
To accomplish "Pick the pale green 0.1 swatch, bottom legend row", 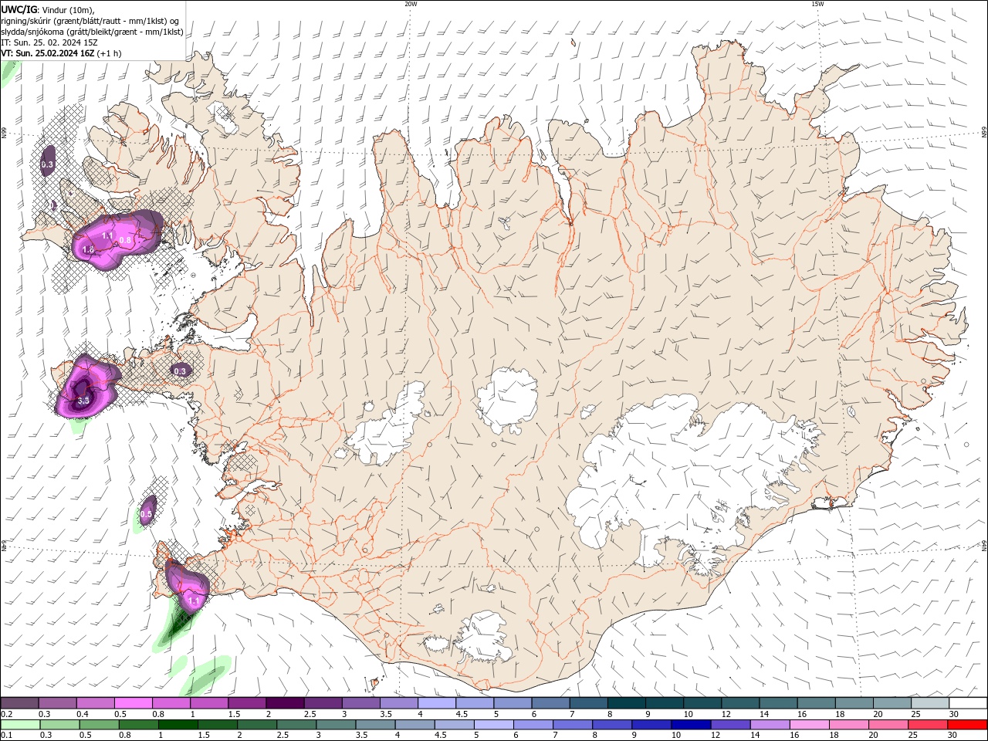I will pos(20,725).
